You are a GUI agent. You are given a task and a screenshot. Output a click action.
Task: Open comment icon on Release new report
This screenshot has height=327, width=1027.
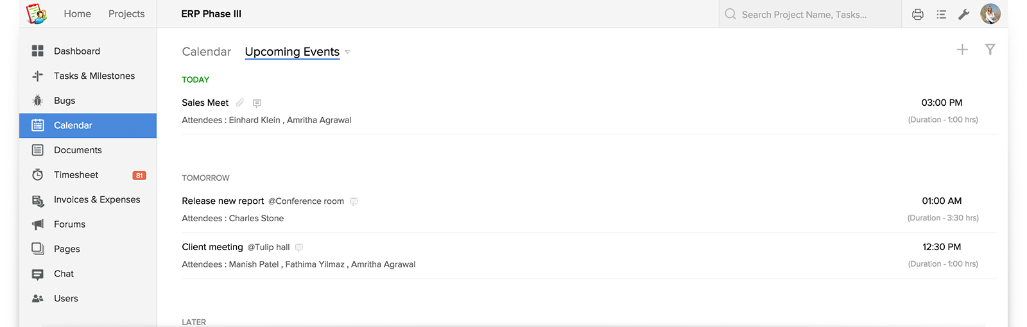coord(354,201)
